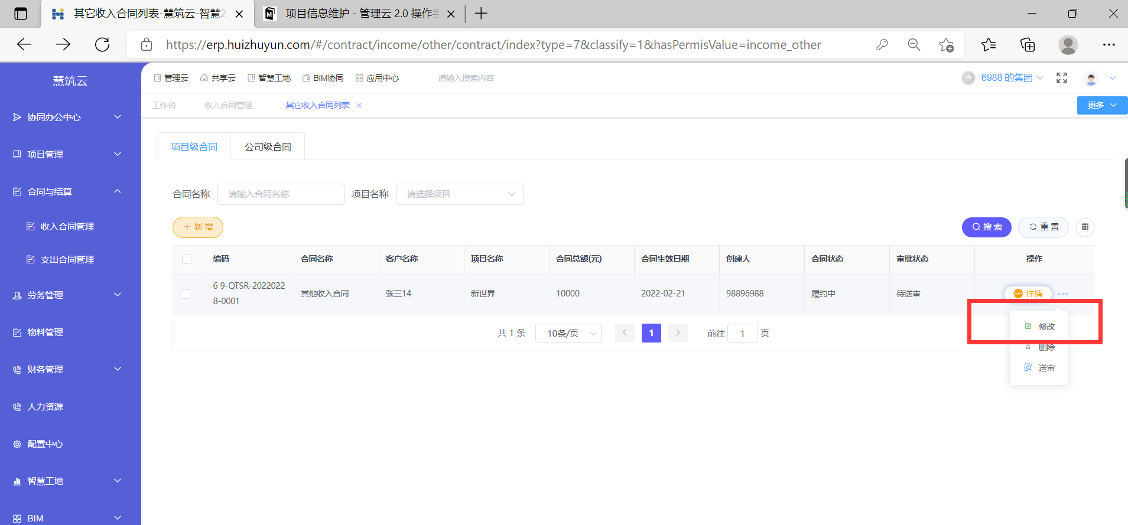Expand 协同办公中心 sidebar menu
The image size is (1128, 525).
click(x=70, y=117)
